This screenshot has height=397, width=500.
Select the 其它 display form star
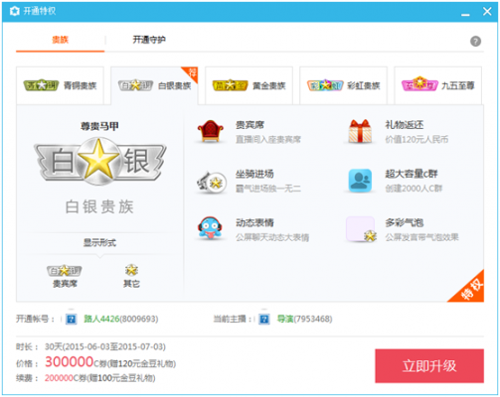click(131, 270)
